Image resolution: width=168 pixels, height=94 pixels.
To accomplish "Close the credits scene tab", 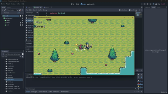I will (41, 7).
